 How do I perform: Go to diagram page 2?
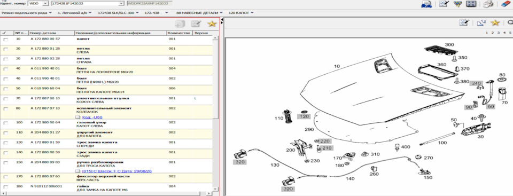click(x=492, y=33)
